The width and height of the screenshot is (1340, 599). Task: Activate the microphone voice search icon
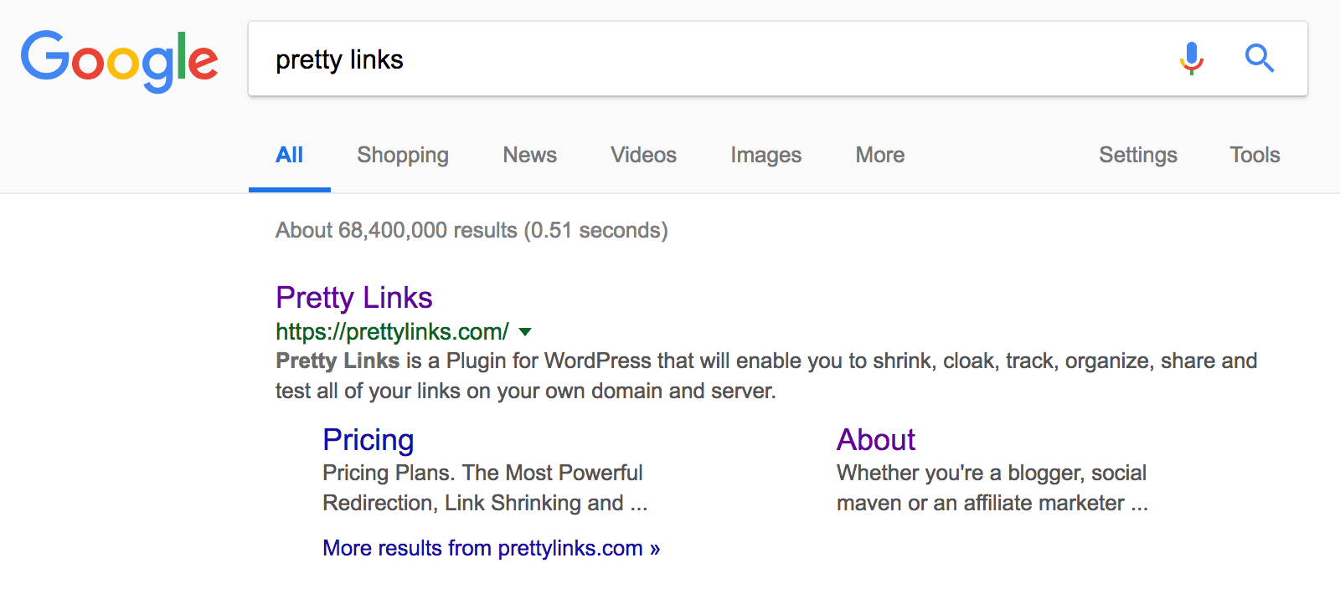tap(1190, 59)
